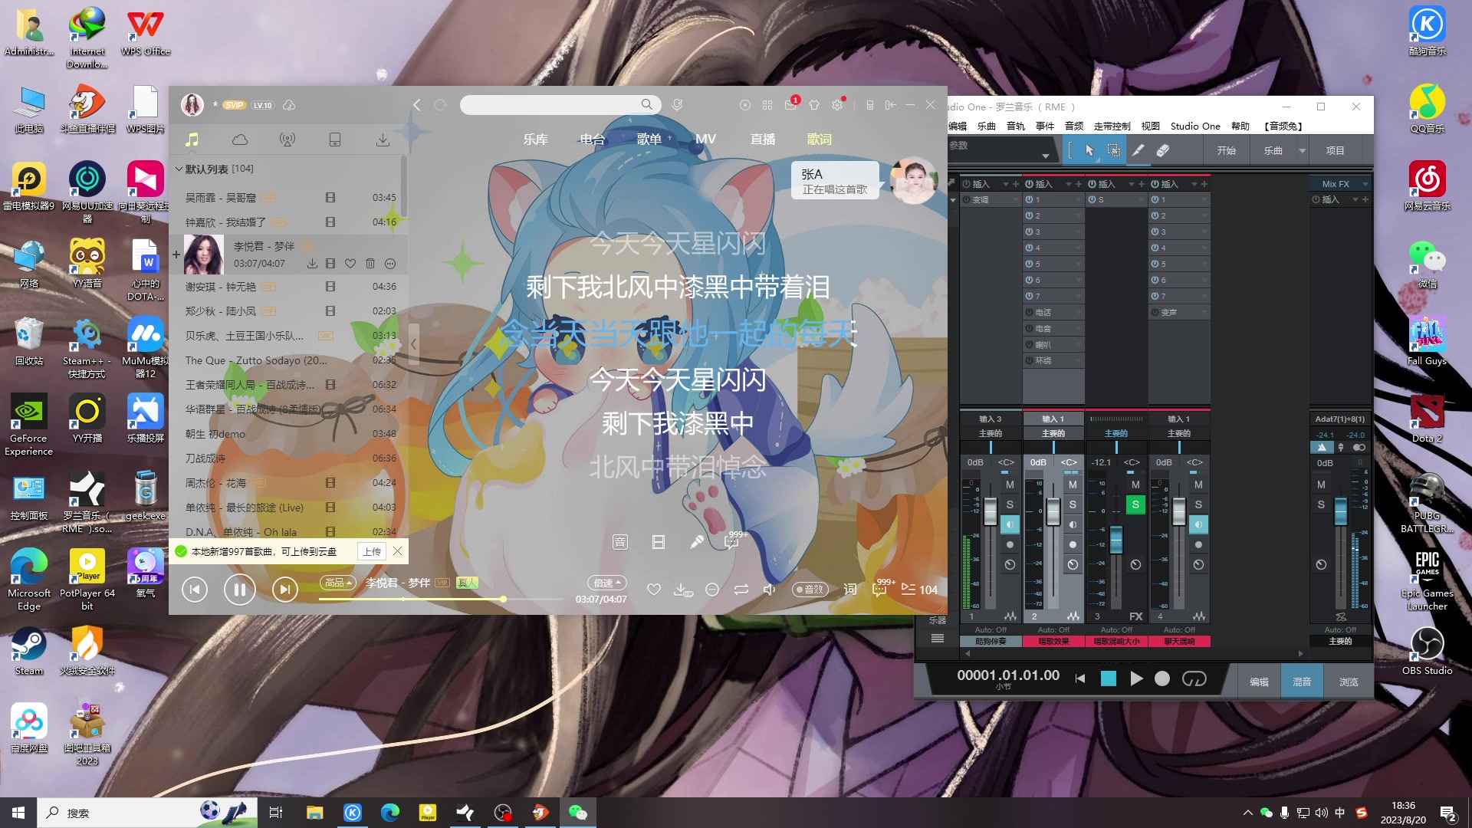
Task: Click the main output channel fader
Action: 1341,511
